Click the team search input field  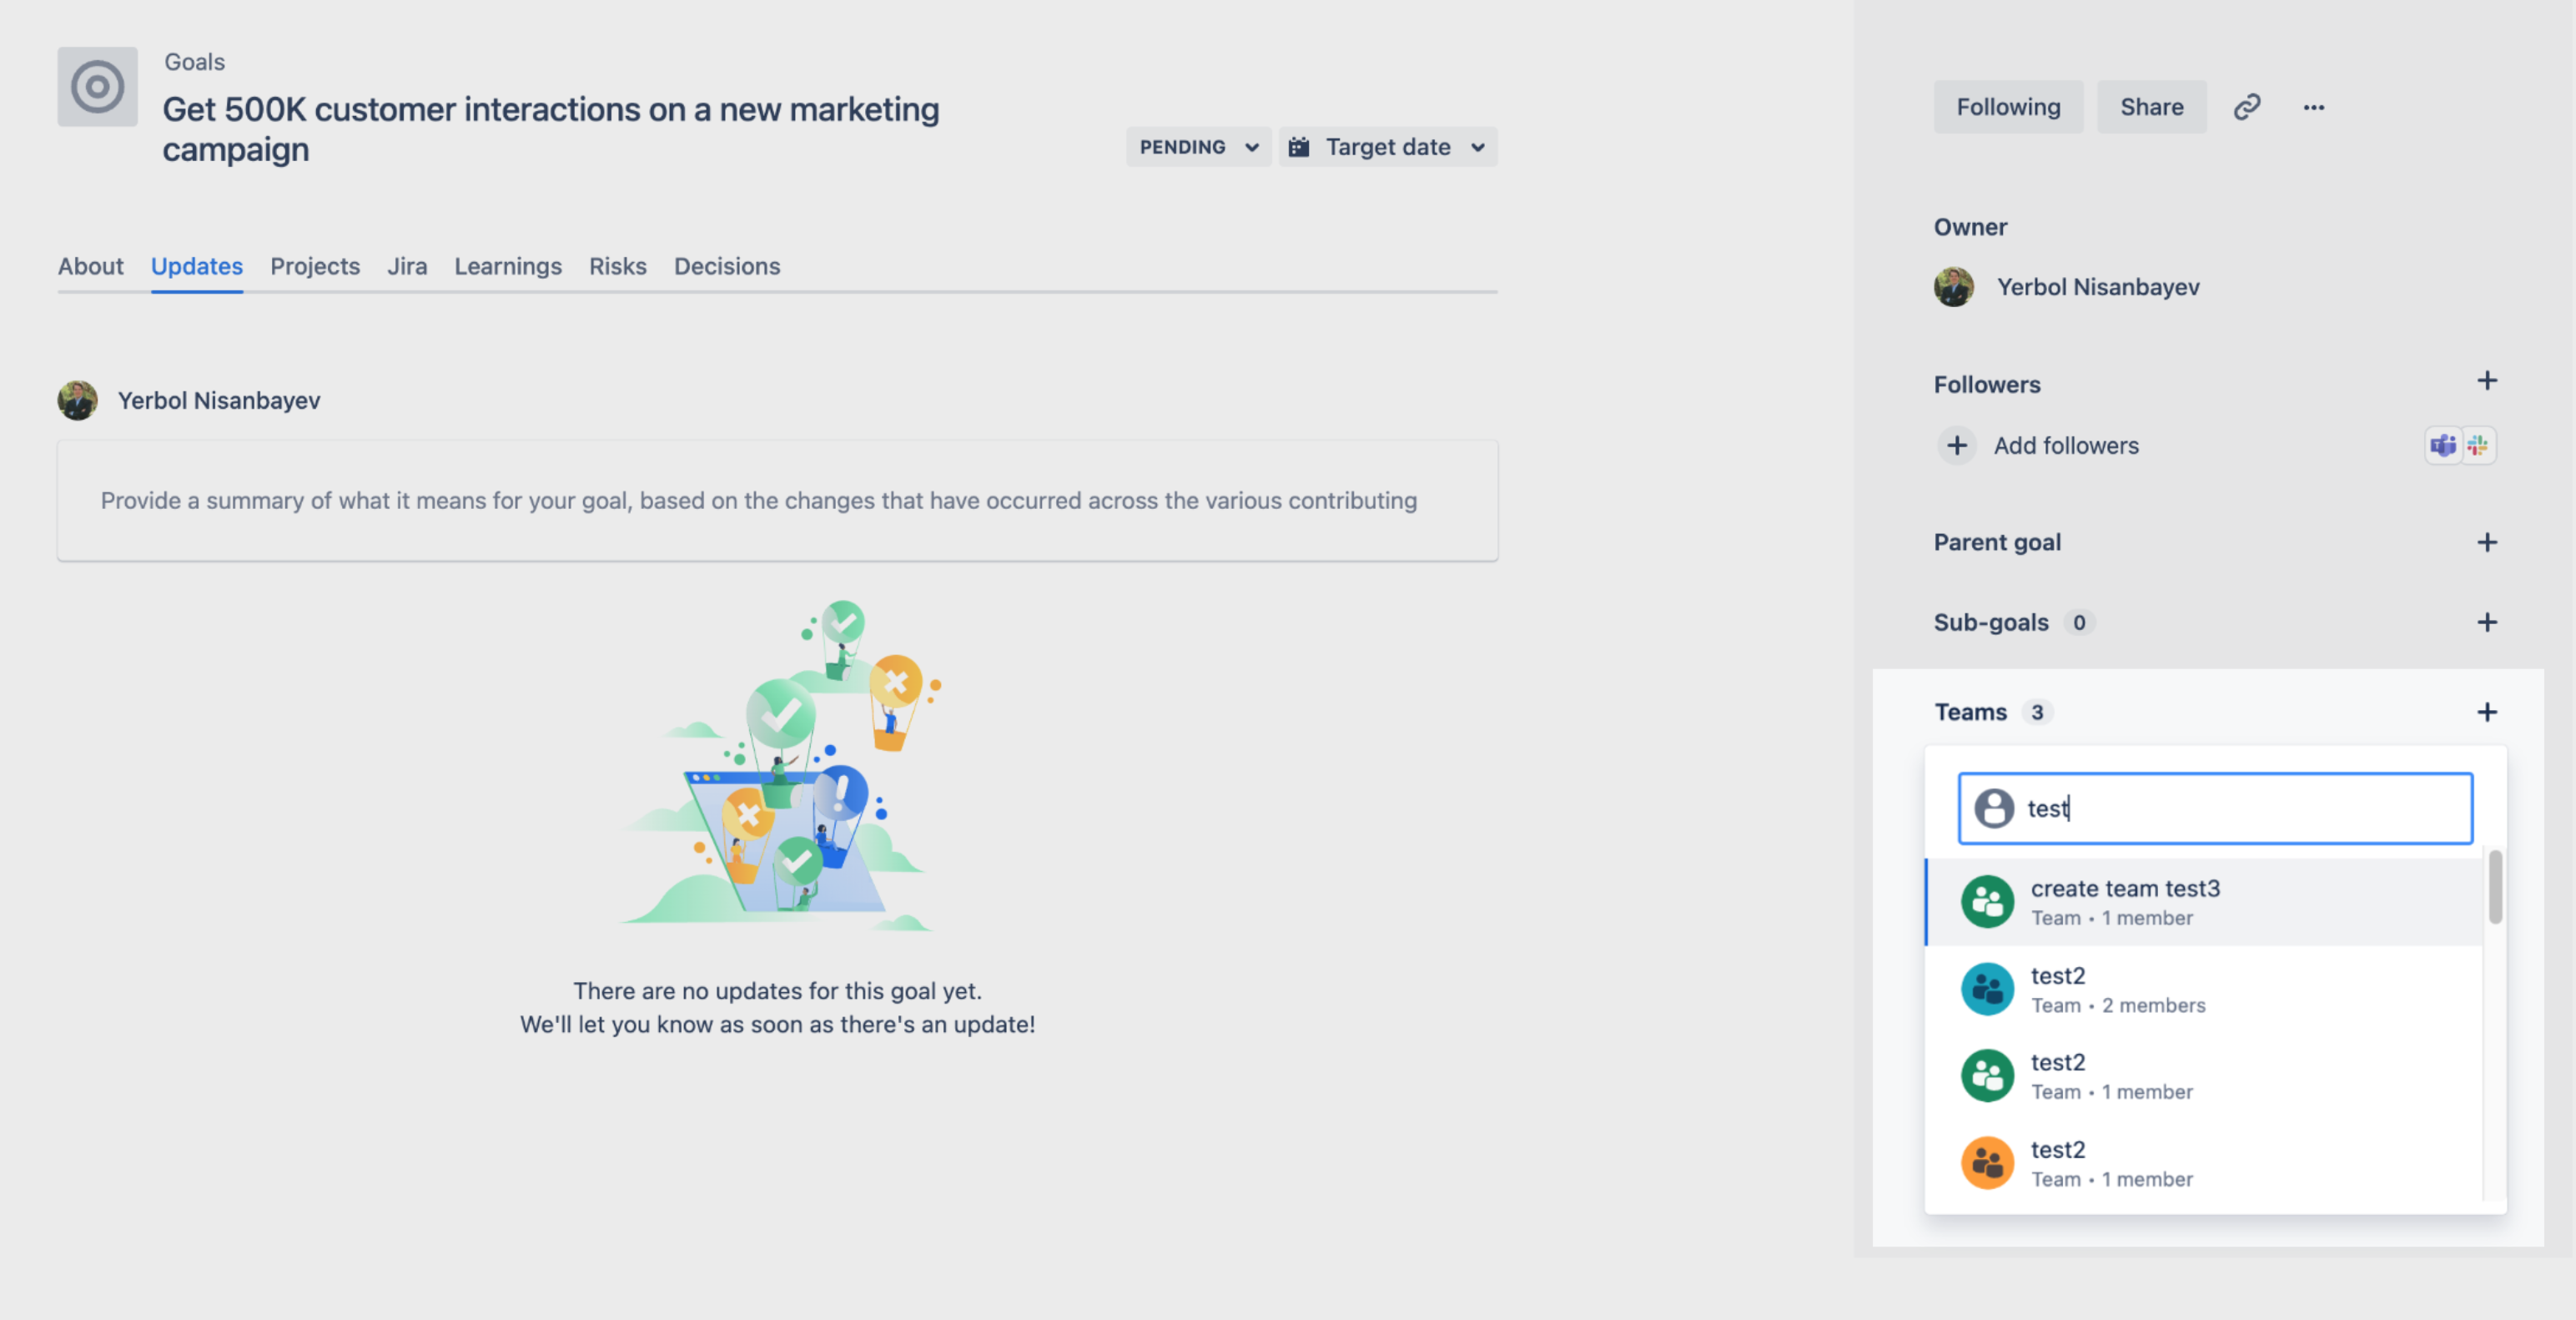point(2214,808)
